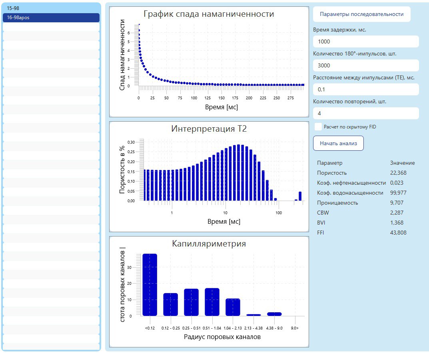Select the Коэф. водонасыщенности value 99,977
The image size is (429, 353).
tap(398, 193)
